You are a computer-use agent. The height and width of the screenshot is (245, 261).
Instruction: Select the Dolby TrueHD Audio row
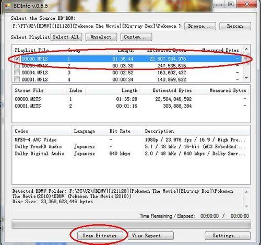(x=130, y=147)
